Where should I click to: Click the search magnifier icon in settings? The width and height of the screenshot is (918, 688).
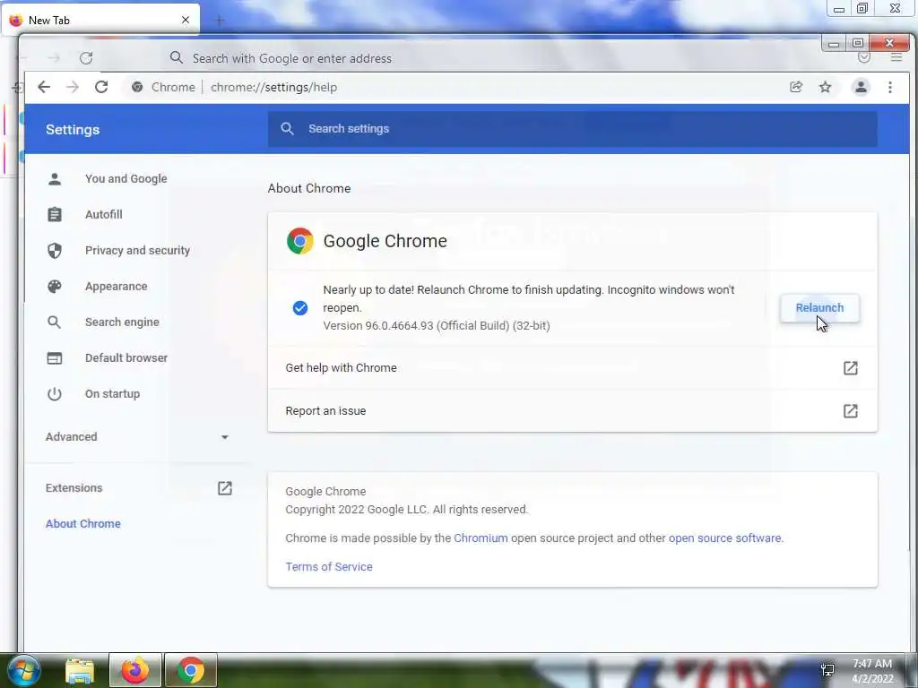287,129
